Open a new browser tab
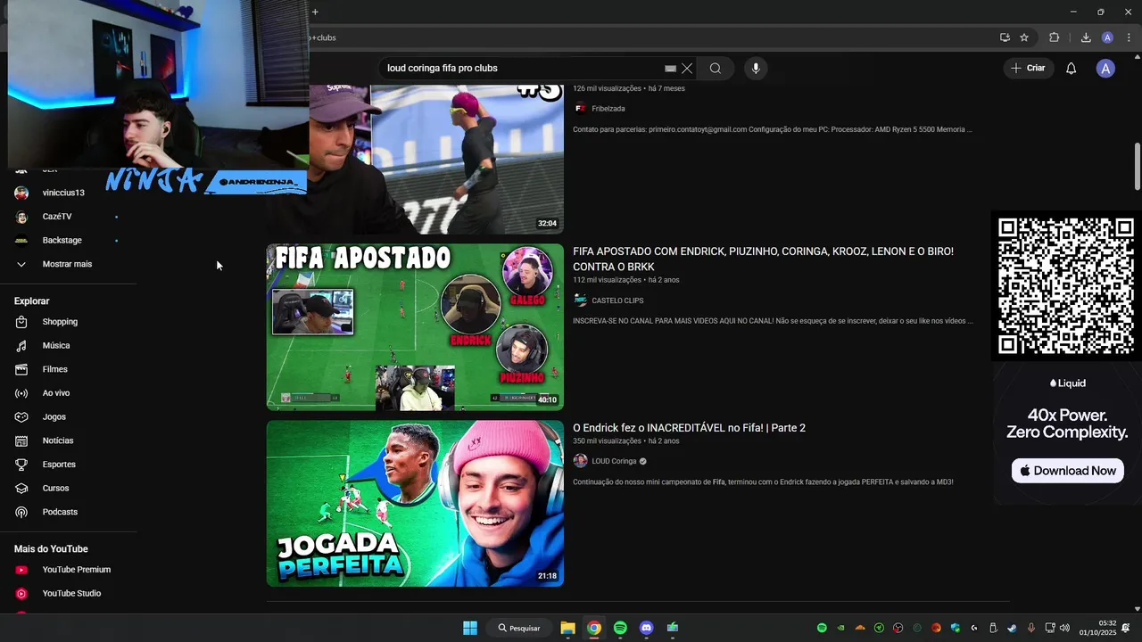Screen dimensions: 1142x642 coord(315,12)
